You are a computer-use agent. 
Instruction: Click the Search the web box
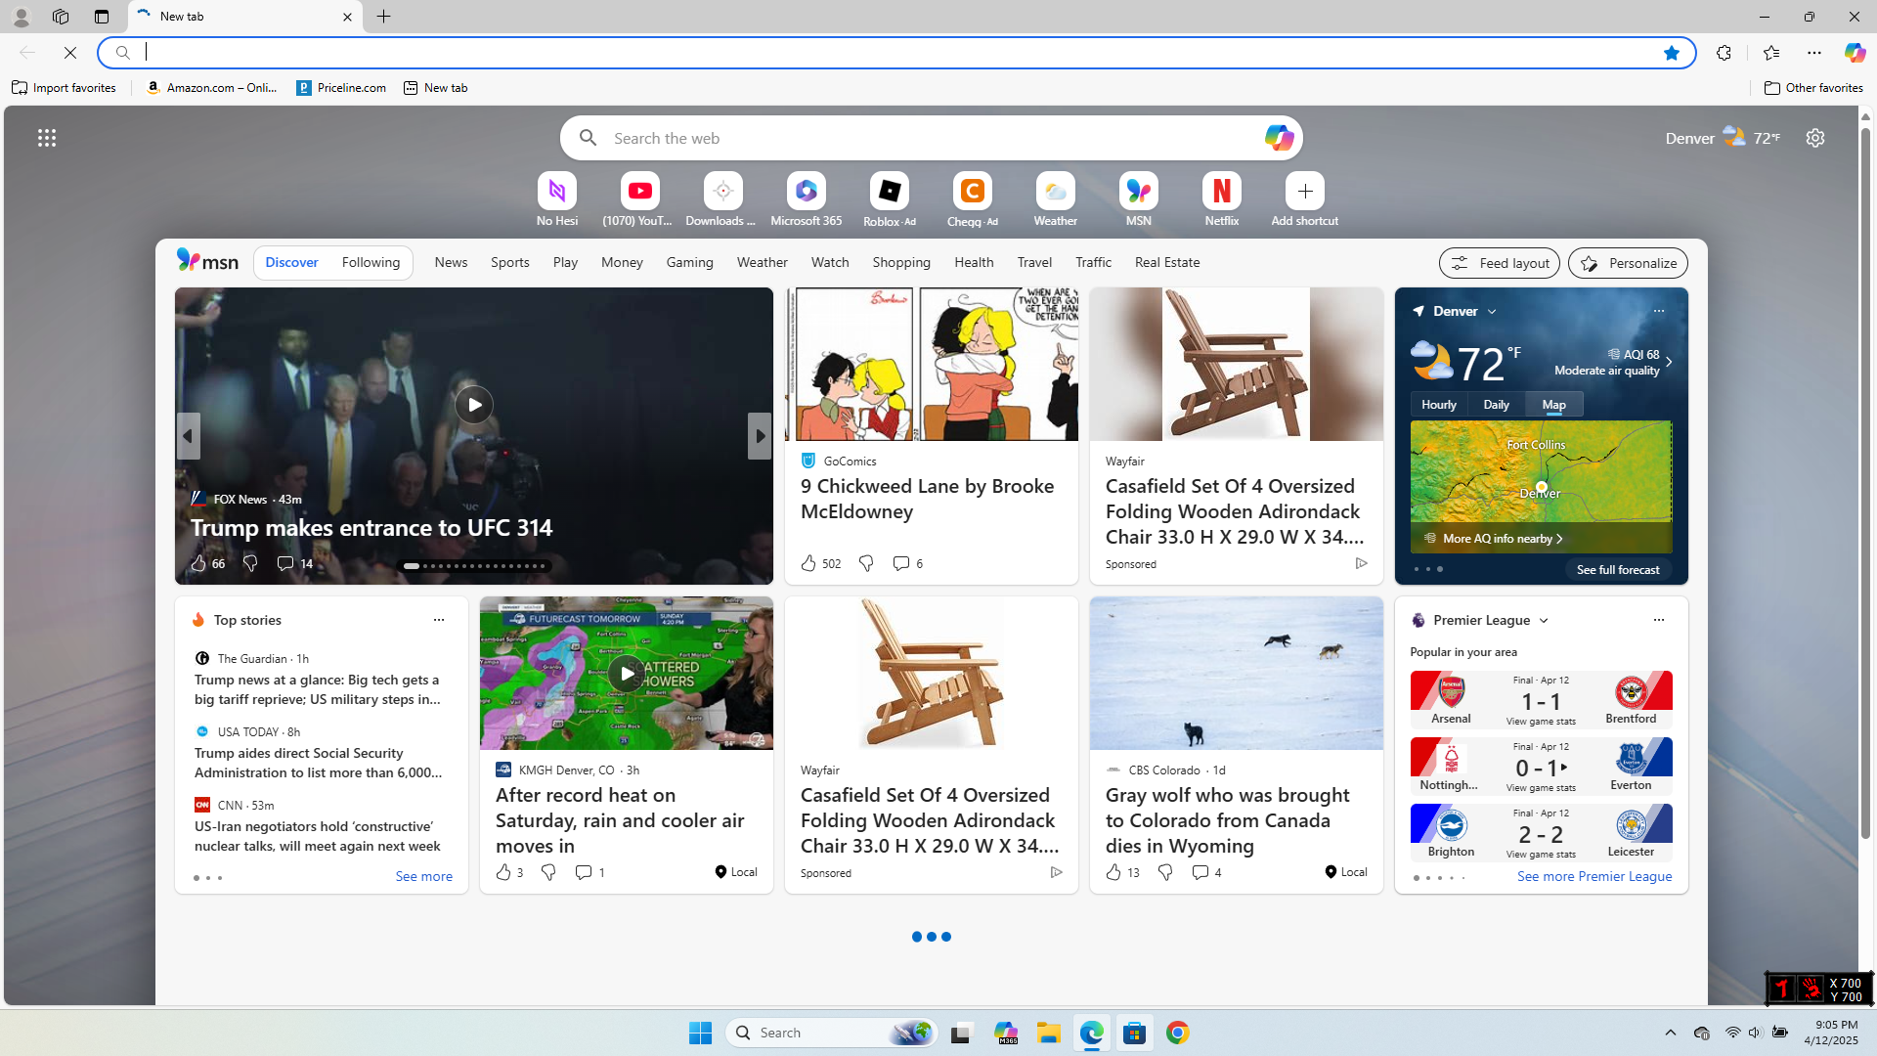[x=931, y=138]
